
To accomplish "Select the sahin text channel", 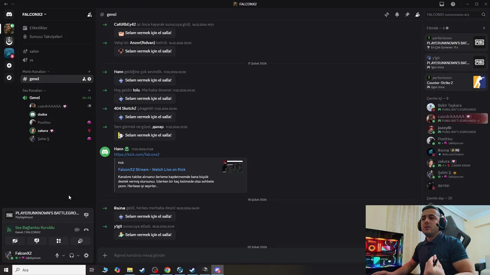I will click(57, 51).
